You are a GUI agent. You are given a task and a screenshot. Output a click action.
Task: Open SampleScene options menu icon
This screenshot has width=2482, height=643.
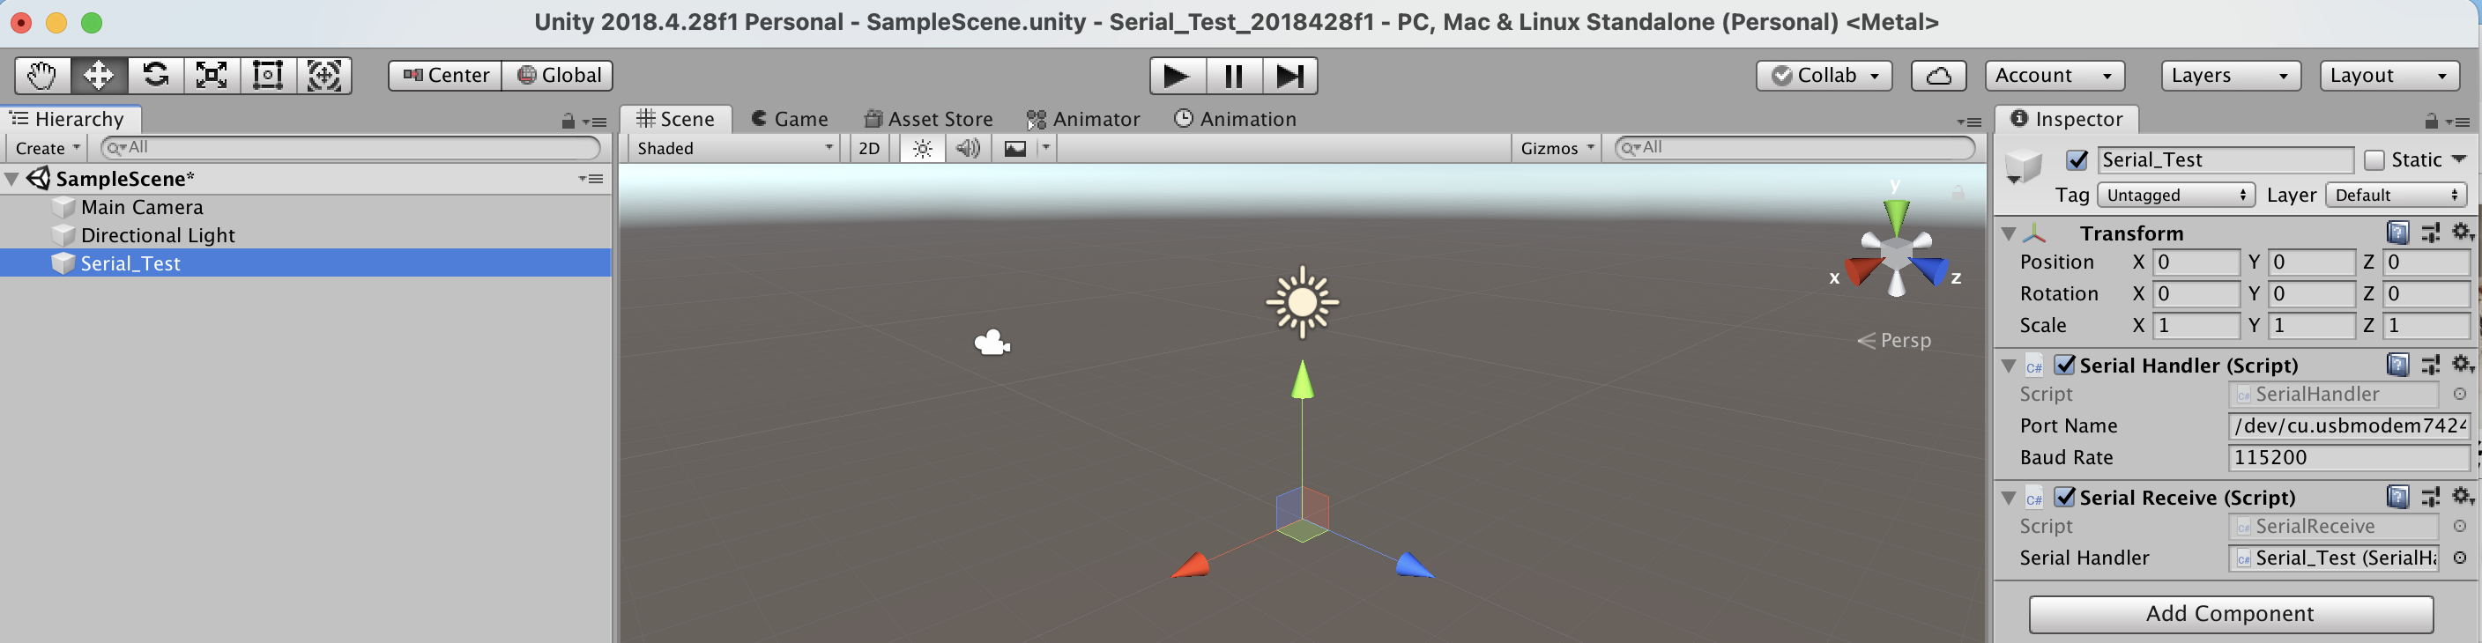tap(591, 179)
